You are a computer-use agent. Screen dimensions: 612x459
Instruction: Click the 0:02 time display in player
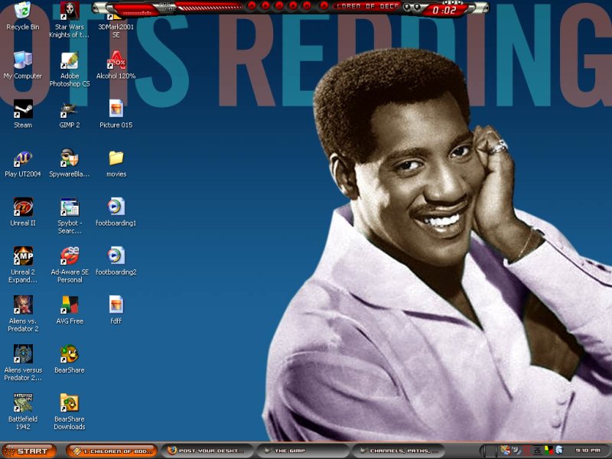point(444,11)
